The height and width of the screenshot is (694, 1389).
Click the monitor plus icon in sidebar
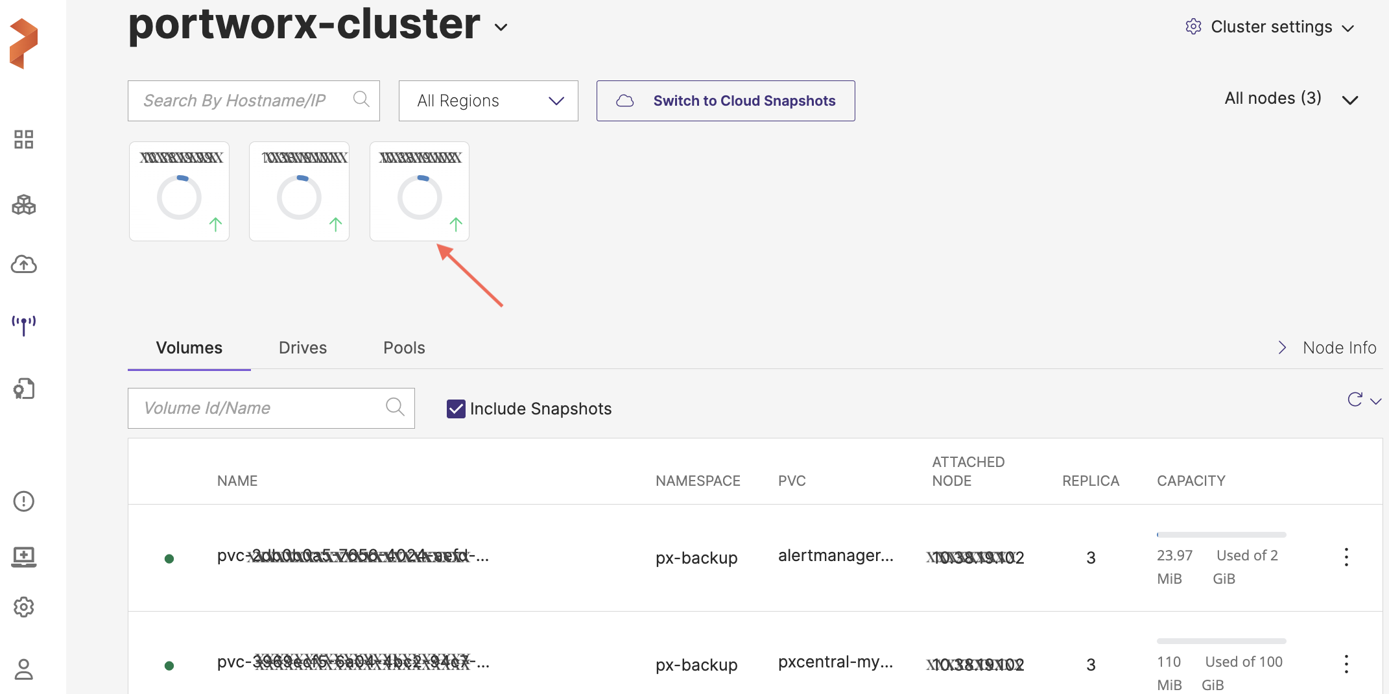24,556
